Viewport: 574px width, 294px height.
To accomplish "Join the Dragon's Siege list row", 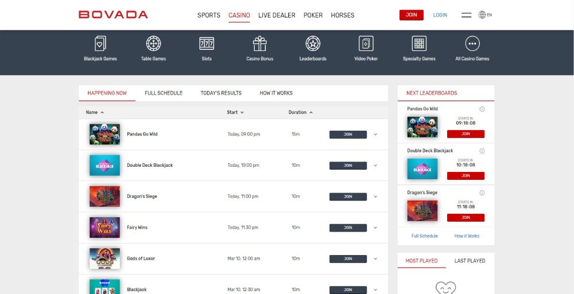I will tap(348, 197).
